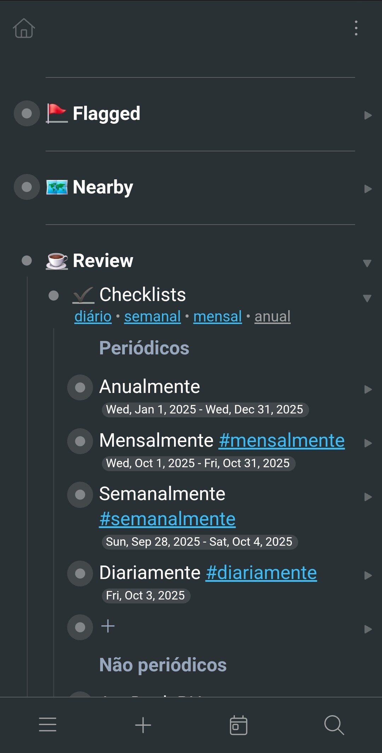Follow the #semanalmente tag
Viewport: 382px width, 753px height.
[167, 519]
